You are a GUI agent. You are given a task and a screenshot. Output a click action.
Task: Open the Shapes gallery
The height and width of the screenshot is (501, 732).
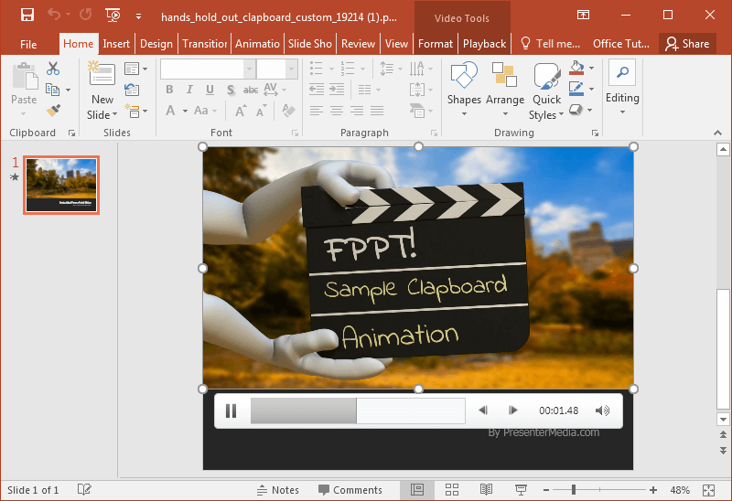click(x=464, y=85)
